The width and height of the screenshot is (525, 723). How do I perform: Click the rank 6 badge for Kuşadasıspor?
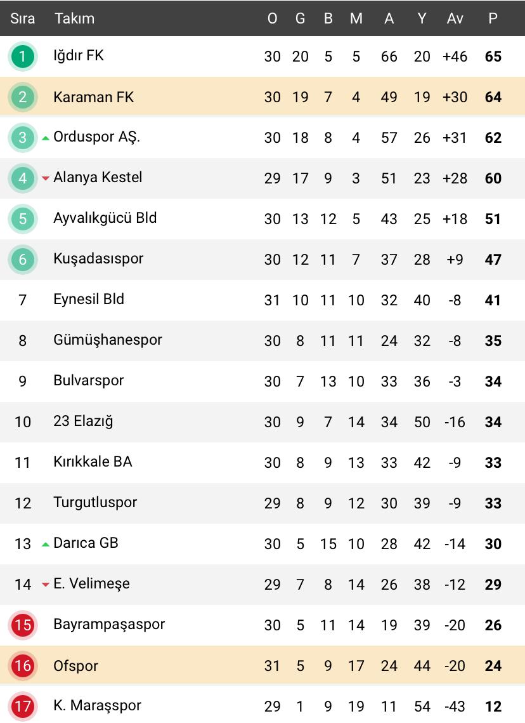coord(23,260)
